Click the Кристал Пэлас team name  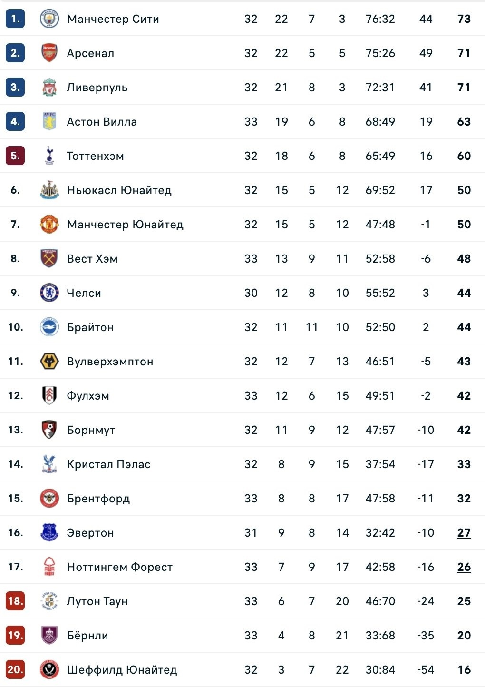point(108,464)
